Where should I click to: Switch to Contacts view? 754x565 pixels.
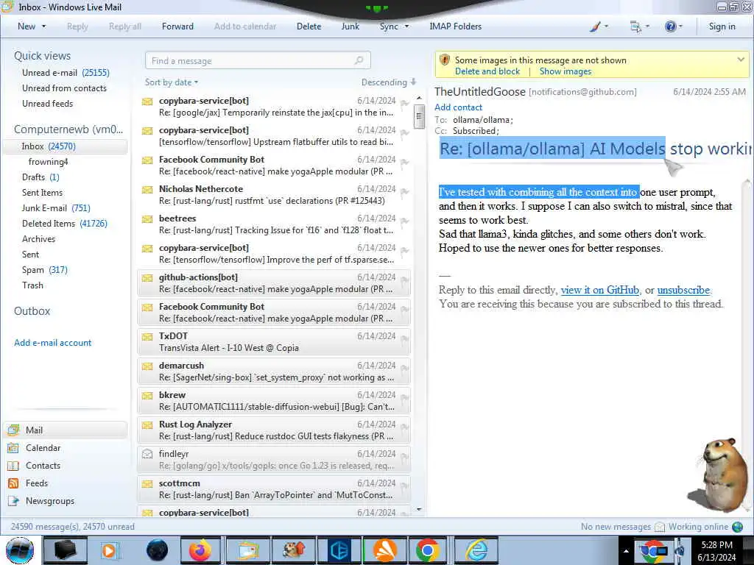coord(43,466)
